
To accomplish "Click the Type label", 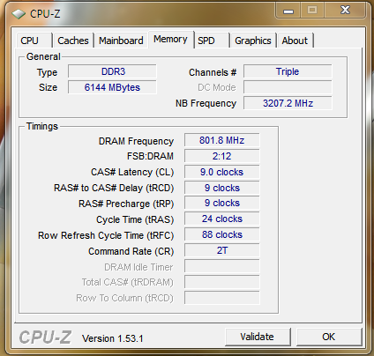I will (47, 72).
